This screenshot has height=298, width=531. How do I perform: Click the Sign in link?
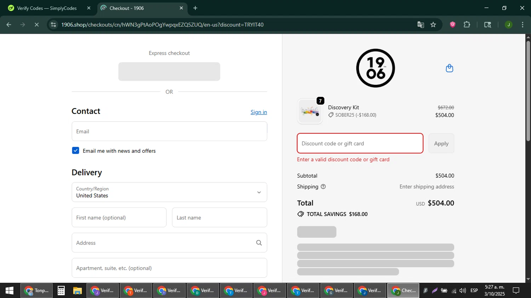pyautogui.click(x=259, y=112)
